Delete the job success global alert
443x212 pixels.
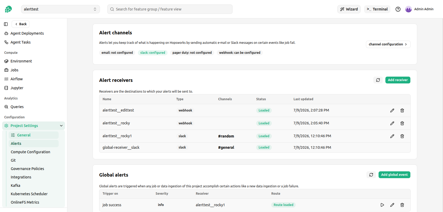click(x=402, y=205)
